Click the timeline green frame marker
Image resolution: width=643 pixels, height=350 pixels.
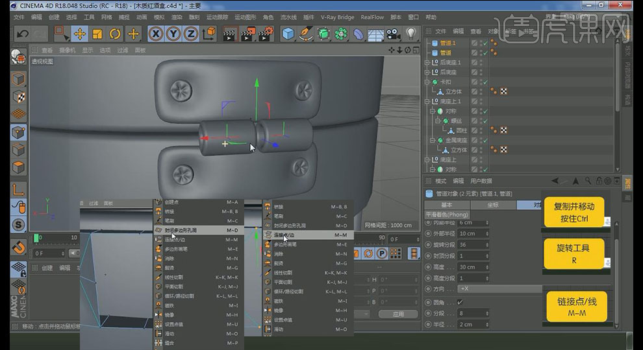[x=36, y=238]
